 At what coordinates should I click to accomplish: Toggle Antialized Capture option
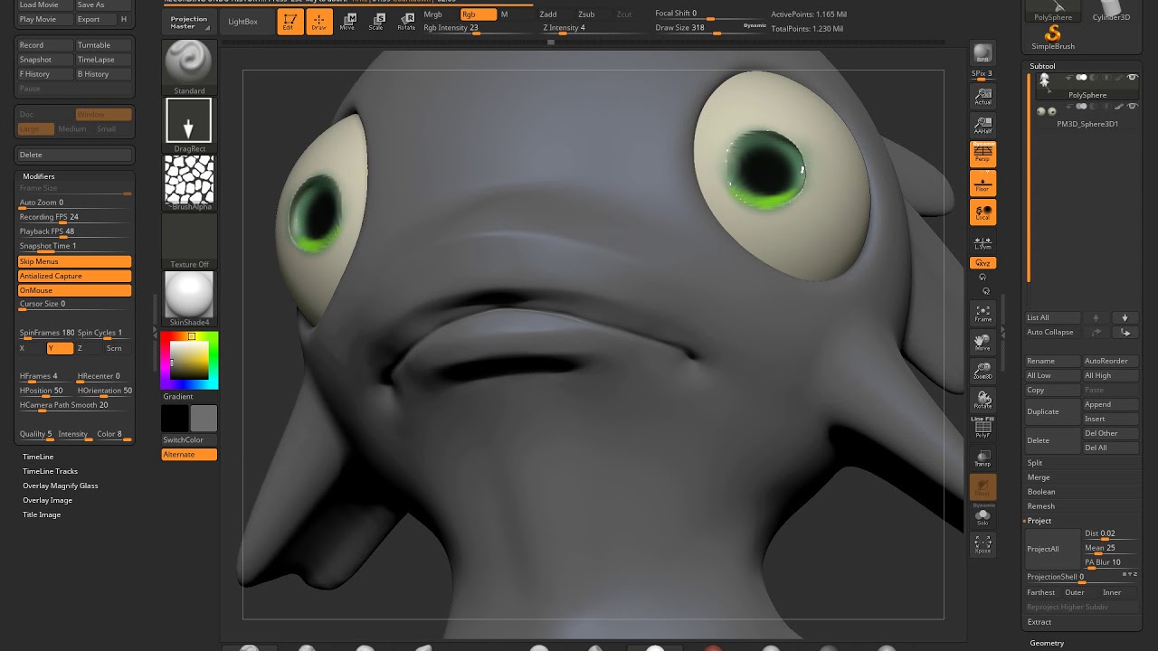click(75, 276)
